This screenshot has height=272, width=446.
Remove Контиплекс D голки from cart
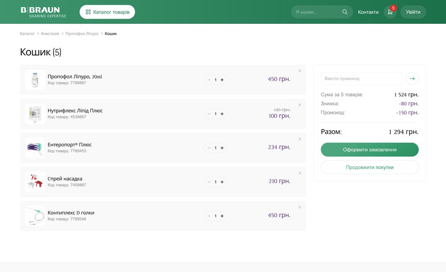tap(299, 207)
